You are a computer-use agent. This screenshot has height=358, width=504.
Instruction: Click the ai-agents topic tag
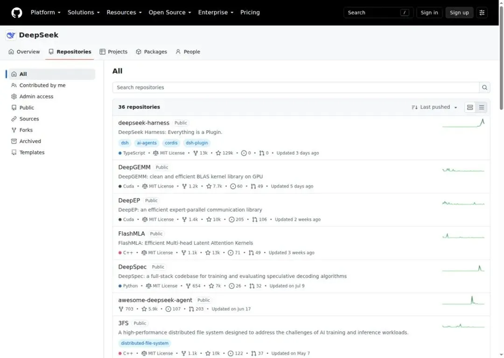click(147, 143)
